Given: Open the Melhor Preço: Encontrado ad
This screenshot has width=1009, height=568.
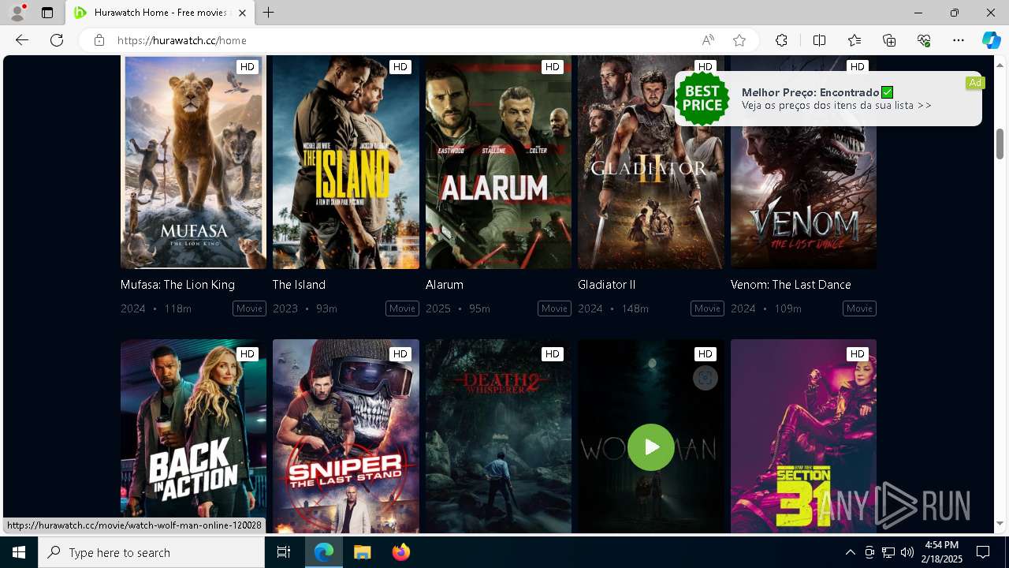Looking at the screenshot, I should click(x=828, y=99).
